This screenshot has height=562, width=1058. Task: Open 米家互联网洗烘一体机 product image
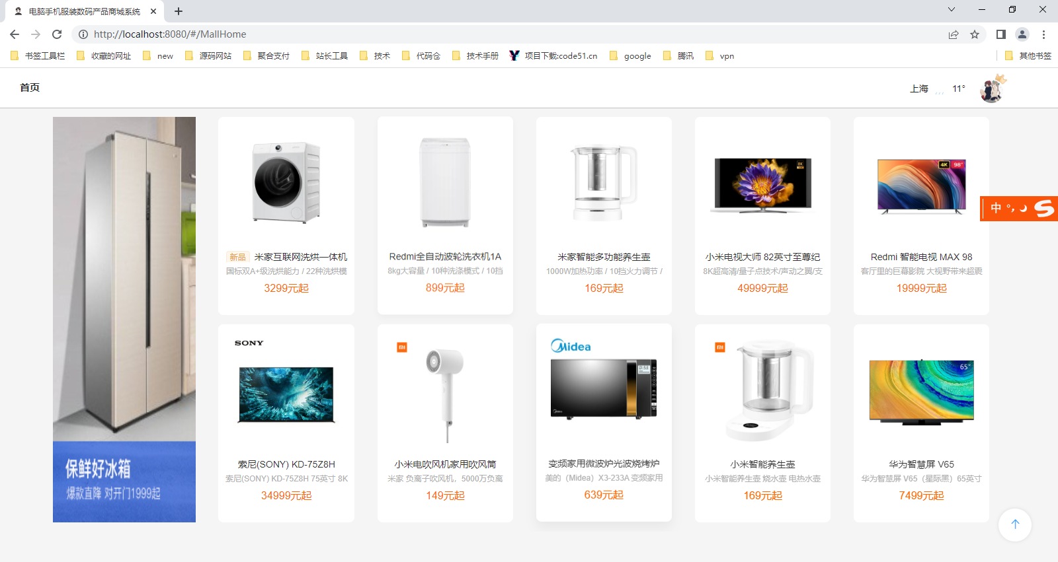[x=286, y=183]
